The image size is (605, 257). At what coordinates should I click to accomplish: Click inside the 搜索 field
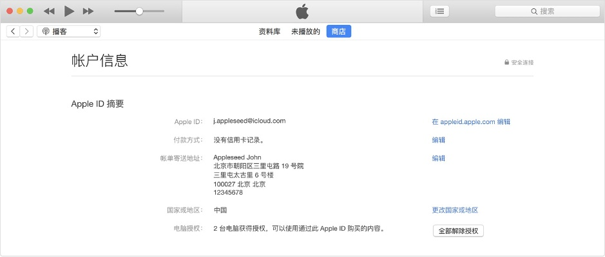click(x=547, y=12)
